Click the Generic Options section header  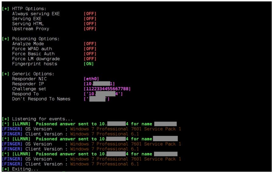tap(33, 74)
